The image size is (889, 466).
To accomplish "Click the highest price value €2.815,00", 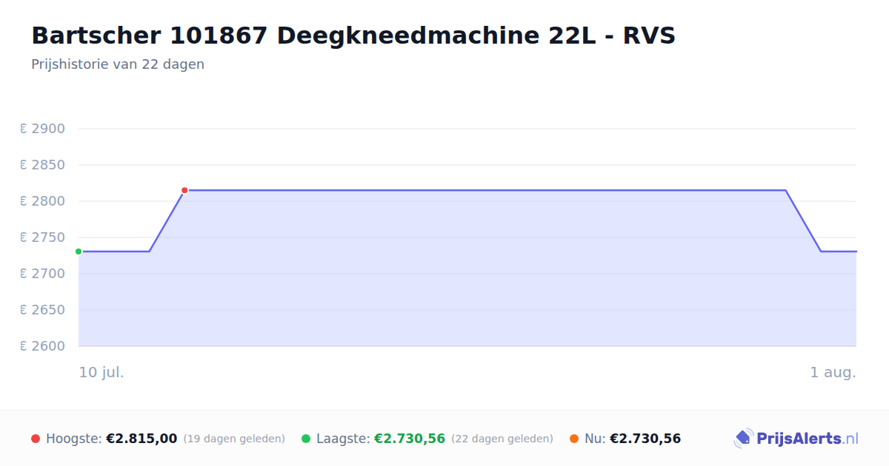I will (141, 439).
